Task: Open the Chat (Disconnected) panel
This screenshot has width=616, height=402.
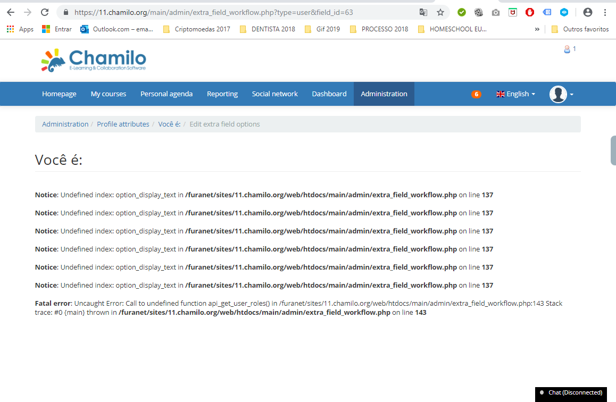Action: point(571,393)
